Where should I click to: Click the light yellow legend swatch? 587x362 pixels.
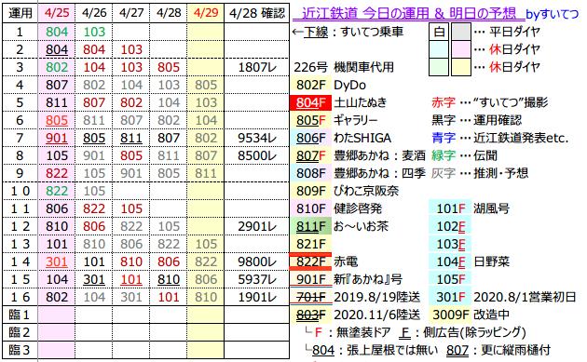point(461,67)
